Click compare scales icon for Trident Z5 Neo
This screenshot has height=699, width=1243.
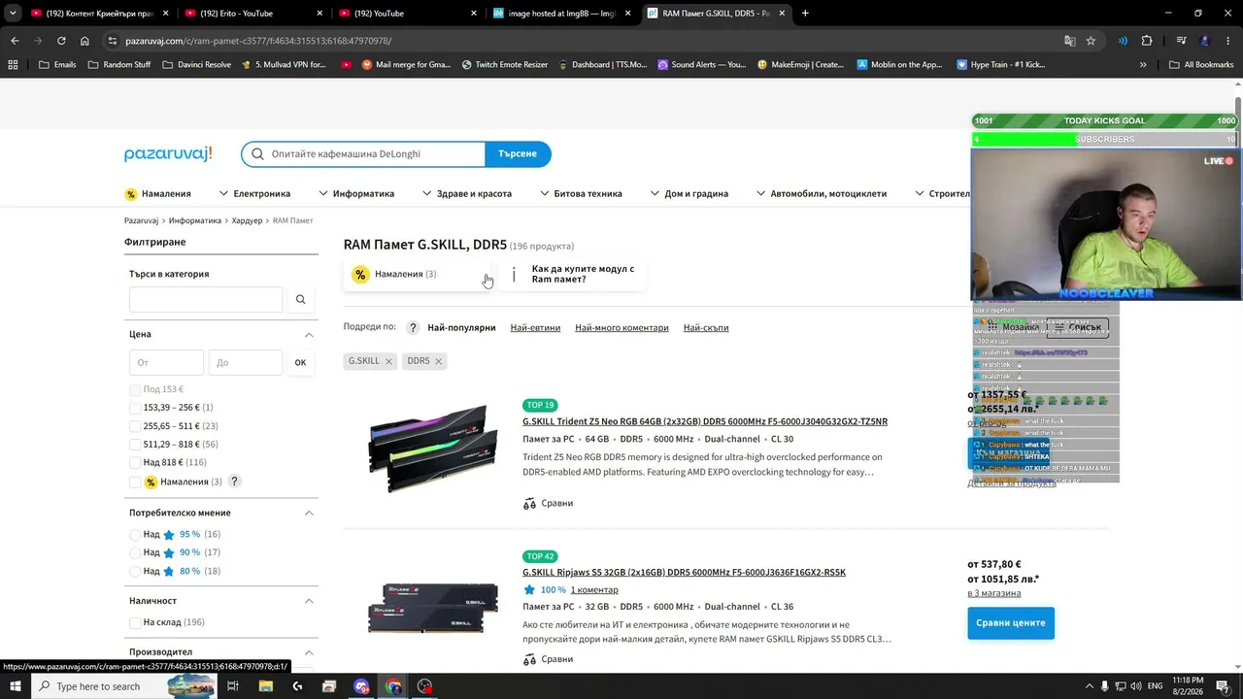[x=529, y=504]
